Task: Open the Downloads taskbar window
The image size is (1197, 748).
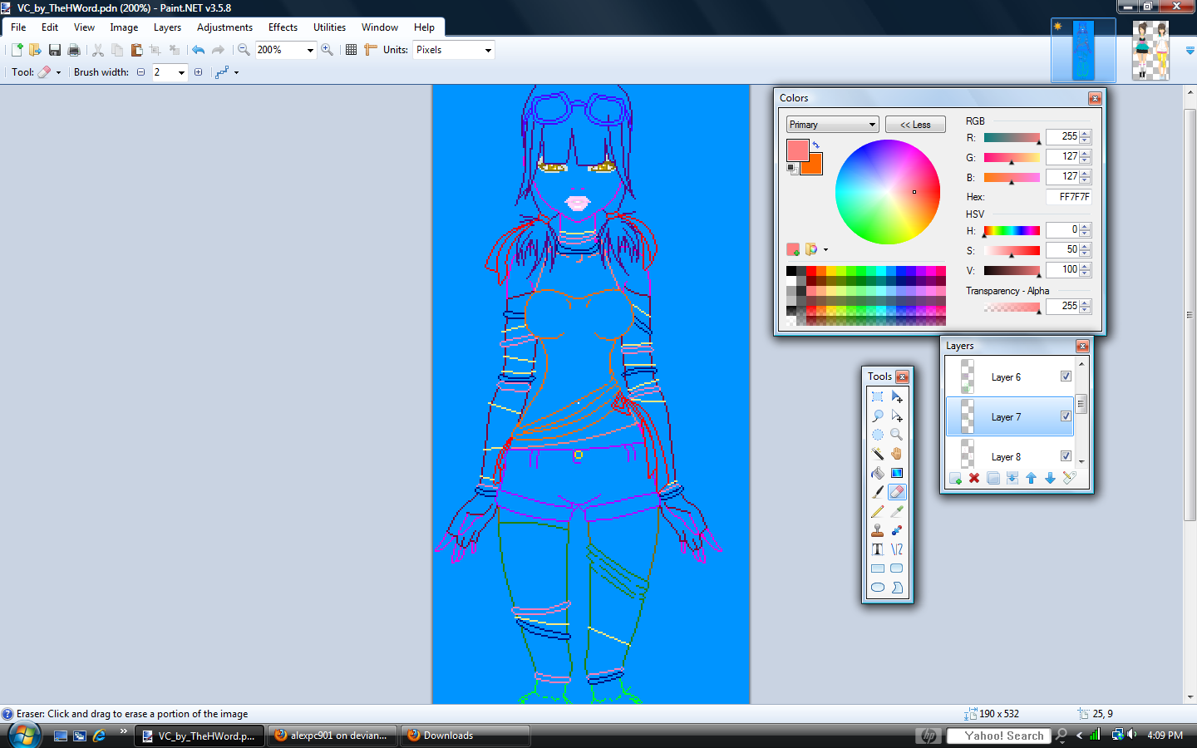Action: [x=465, y=736]
